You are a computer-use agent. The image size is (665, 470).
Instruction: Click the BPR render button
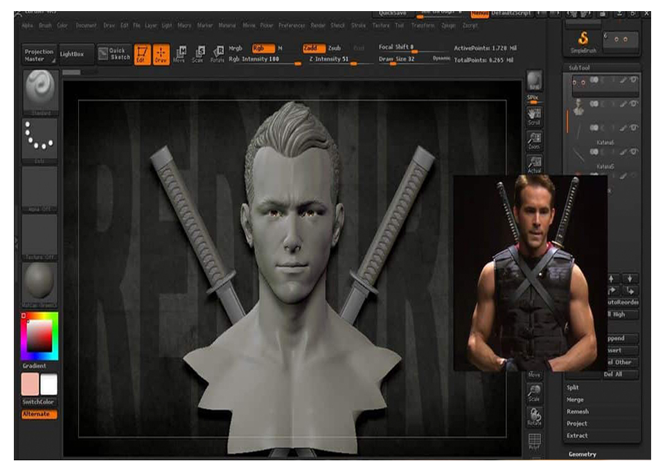pyautogui.click(x=534, y=80)
